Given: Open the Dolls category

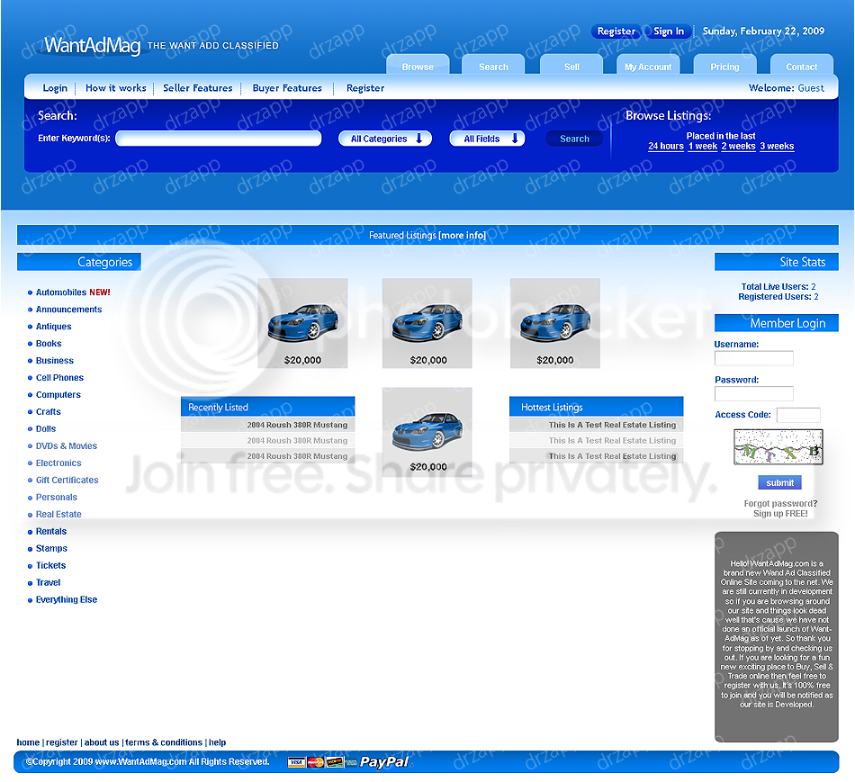Looking at the screenshot, I should click(46, 428).
